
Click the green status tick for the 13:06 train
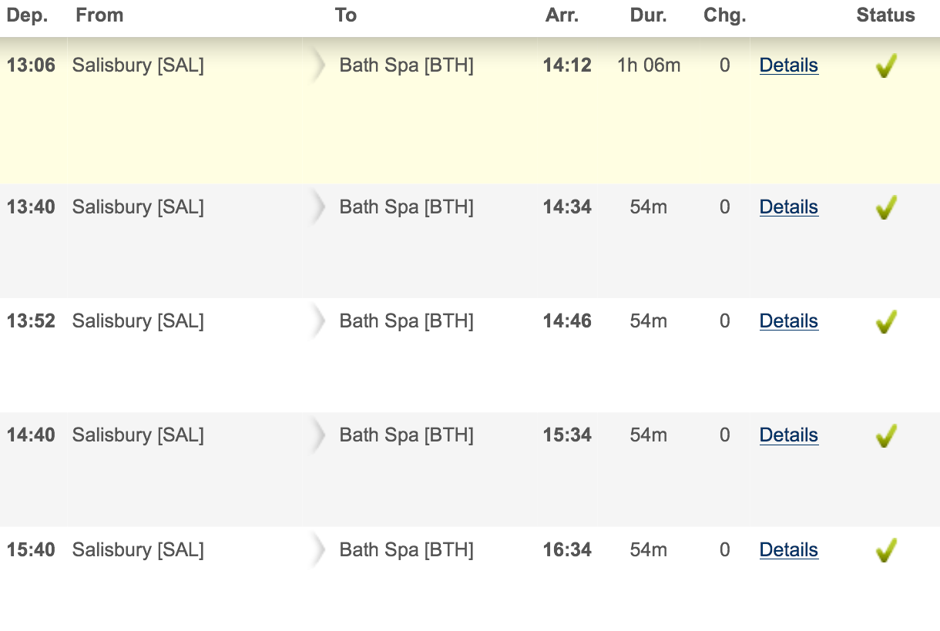(x=886, y=66)
